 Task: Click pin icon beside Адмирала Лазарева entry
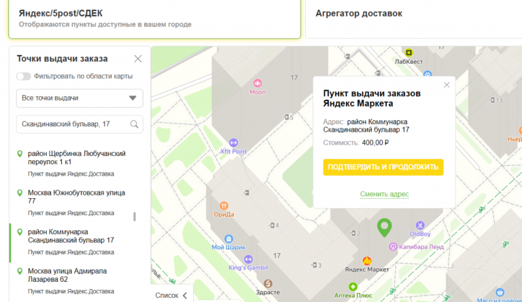(20, 271)
